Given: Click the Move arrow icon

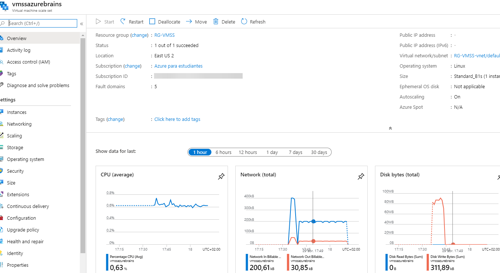Looking at the screenshot, I should [x=189, y=22].
